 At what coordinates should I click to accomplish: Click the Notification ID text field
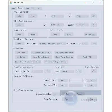coord(76,80)
